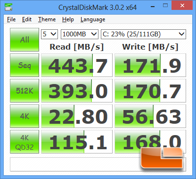
Task: Open the Help menu
Action: [x=68, y=19]
